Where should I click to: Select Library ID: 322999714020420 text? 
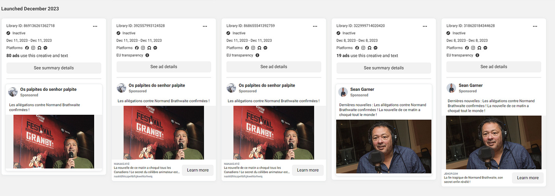[361, 26]
